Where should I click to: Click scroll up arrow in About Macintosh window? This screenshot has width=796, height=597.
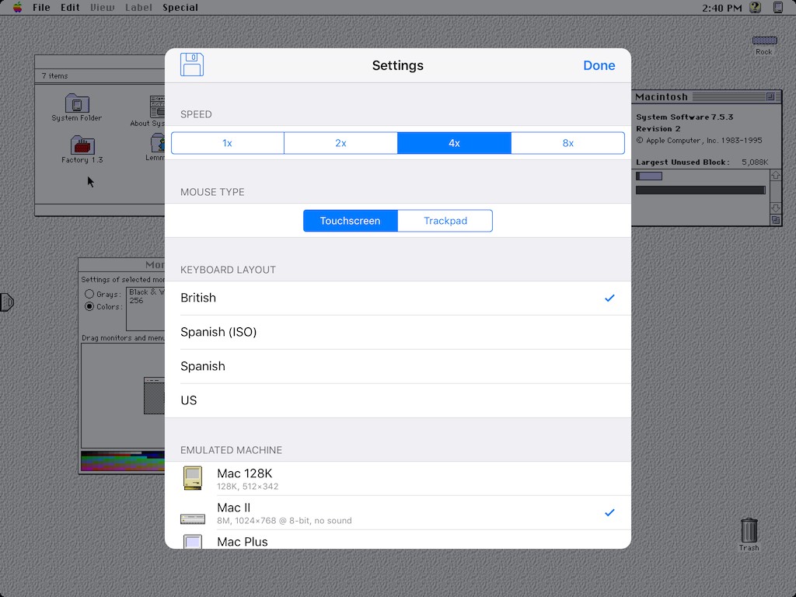click(x=775, y=175)
